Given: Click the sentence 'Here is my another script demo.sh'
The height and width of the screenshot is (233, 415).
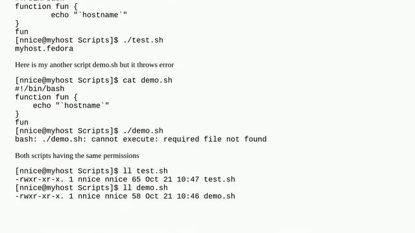Looking at the screenshot, I should coord(66,65).
